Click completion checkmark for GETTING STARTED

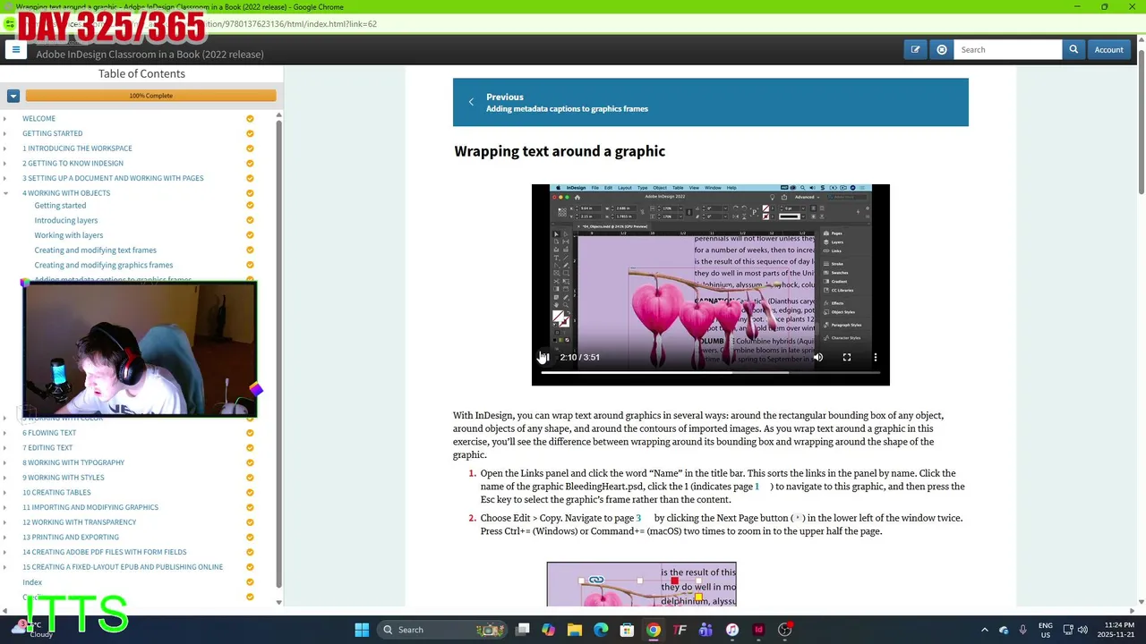click(250, 133)
